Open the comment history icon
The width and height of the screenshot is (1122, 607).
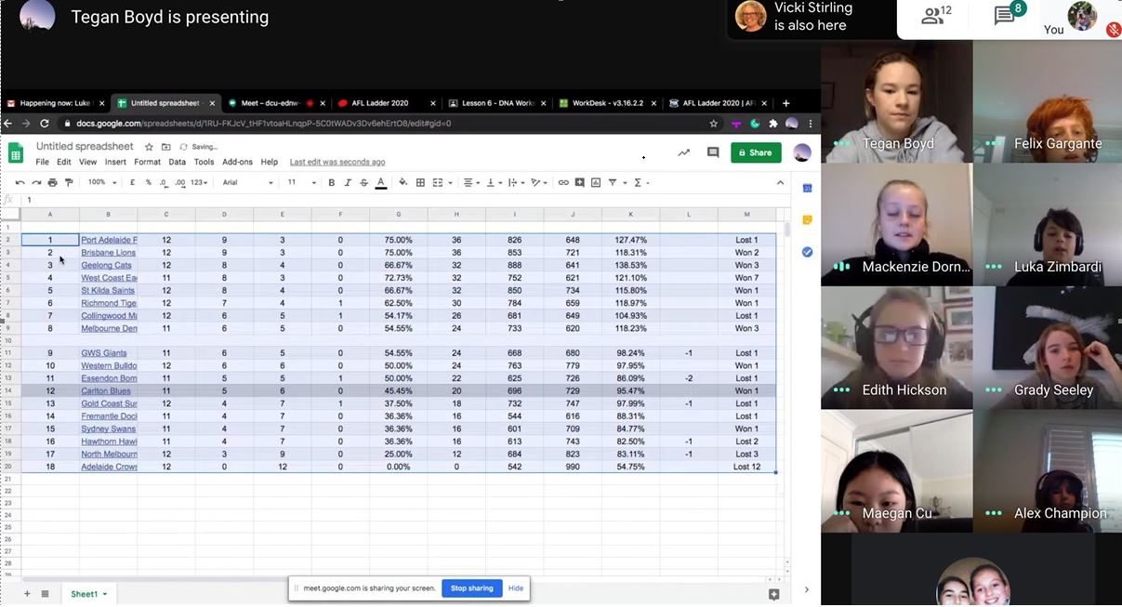tap(713, 152)
